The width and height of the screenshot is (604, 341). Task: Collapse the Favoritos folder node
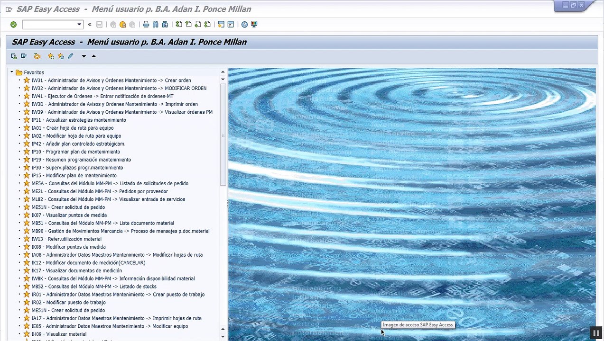pyautogui.click(x=12, y=72)
